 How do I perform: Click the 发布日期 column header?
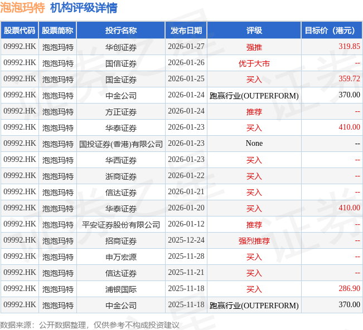[186, 30]
